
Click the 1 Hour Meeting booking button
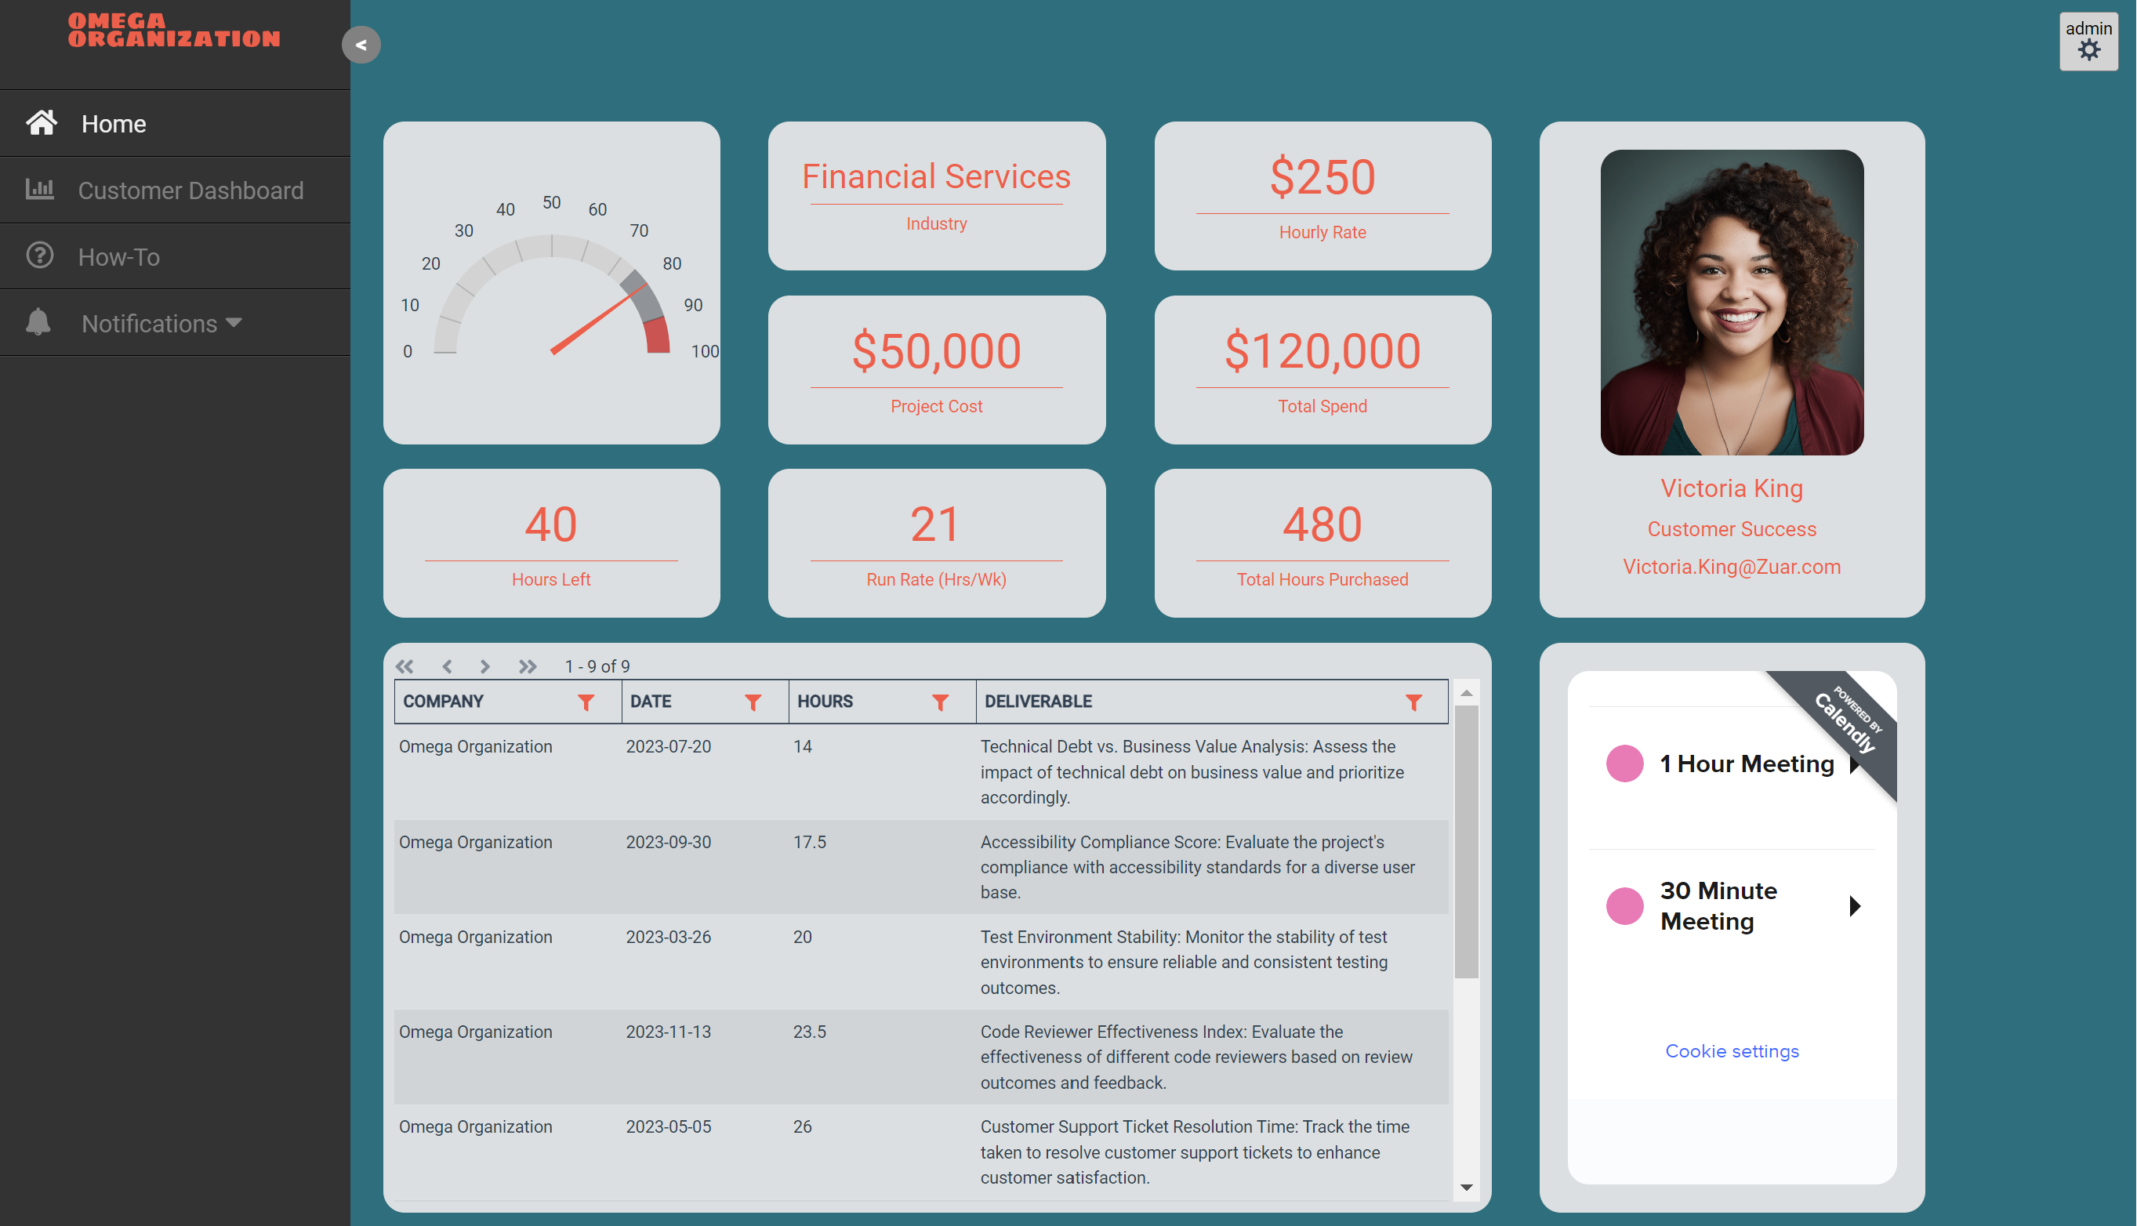pyautogui.click(x=1732, y=764)
